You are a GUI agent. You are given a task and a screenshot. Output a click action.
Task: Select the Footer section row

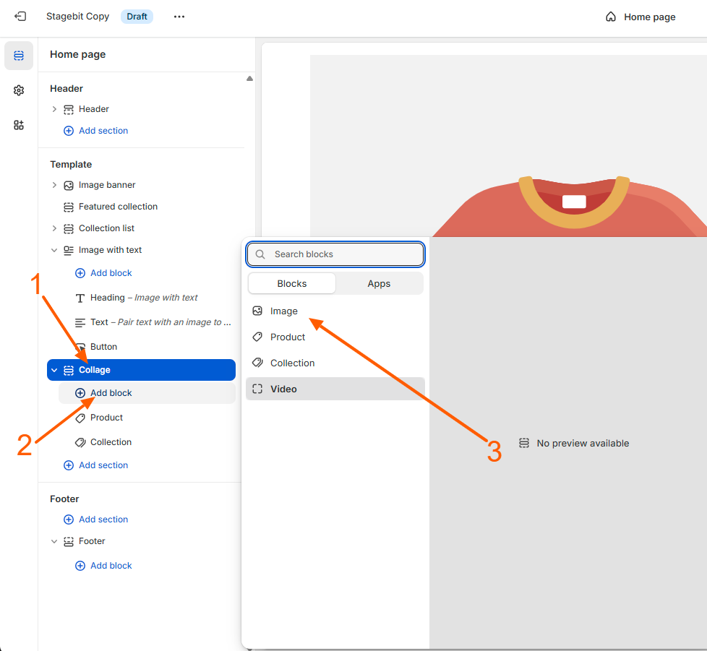(x=141, y=541)
